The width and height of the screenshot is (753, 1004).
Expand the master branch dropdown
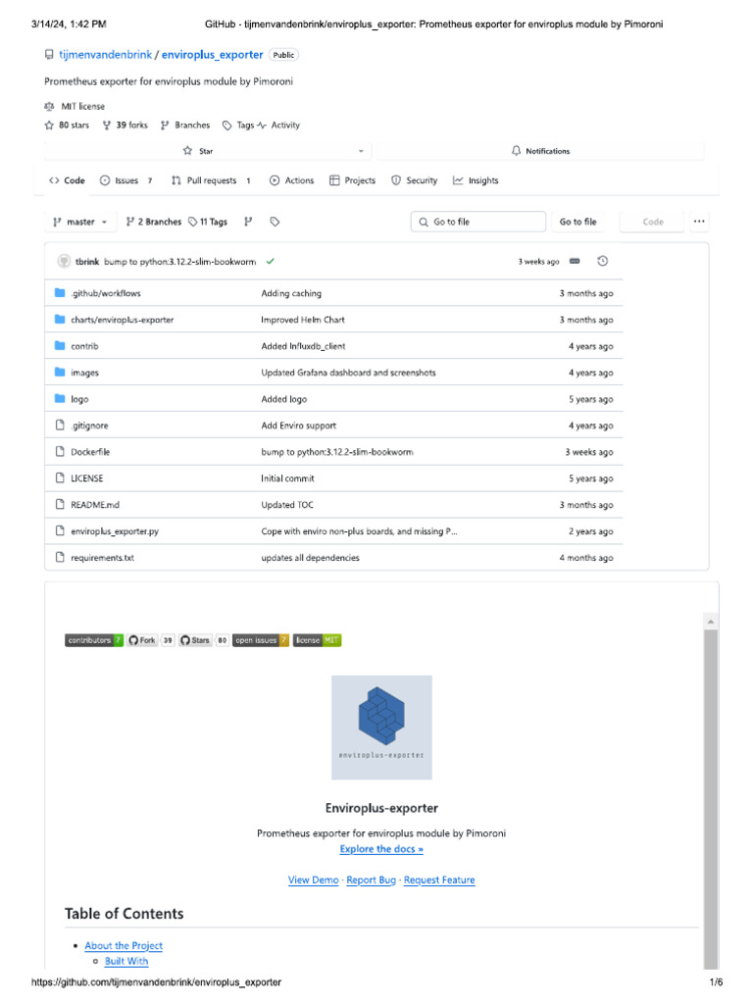(80, 222)
